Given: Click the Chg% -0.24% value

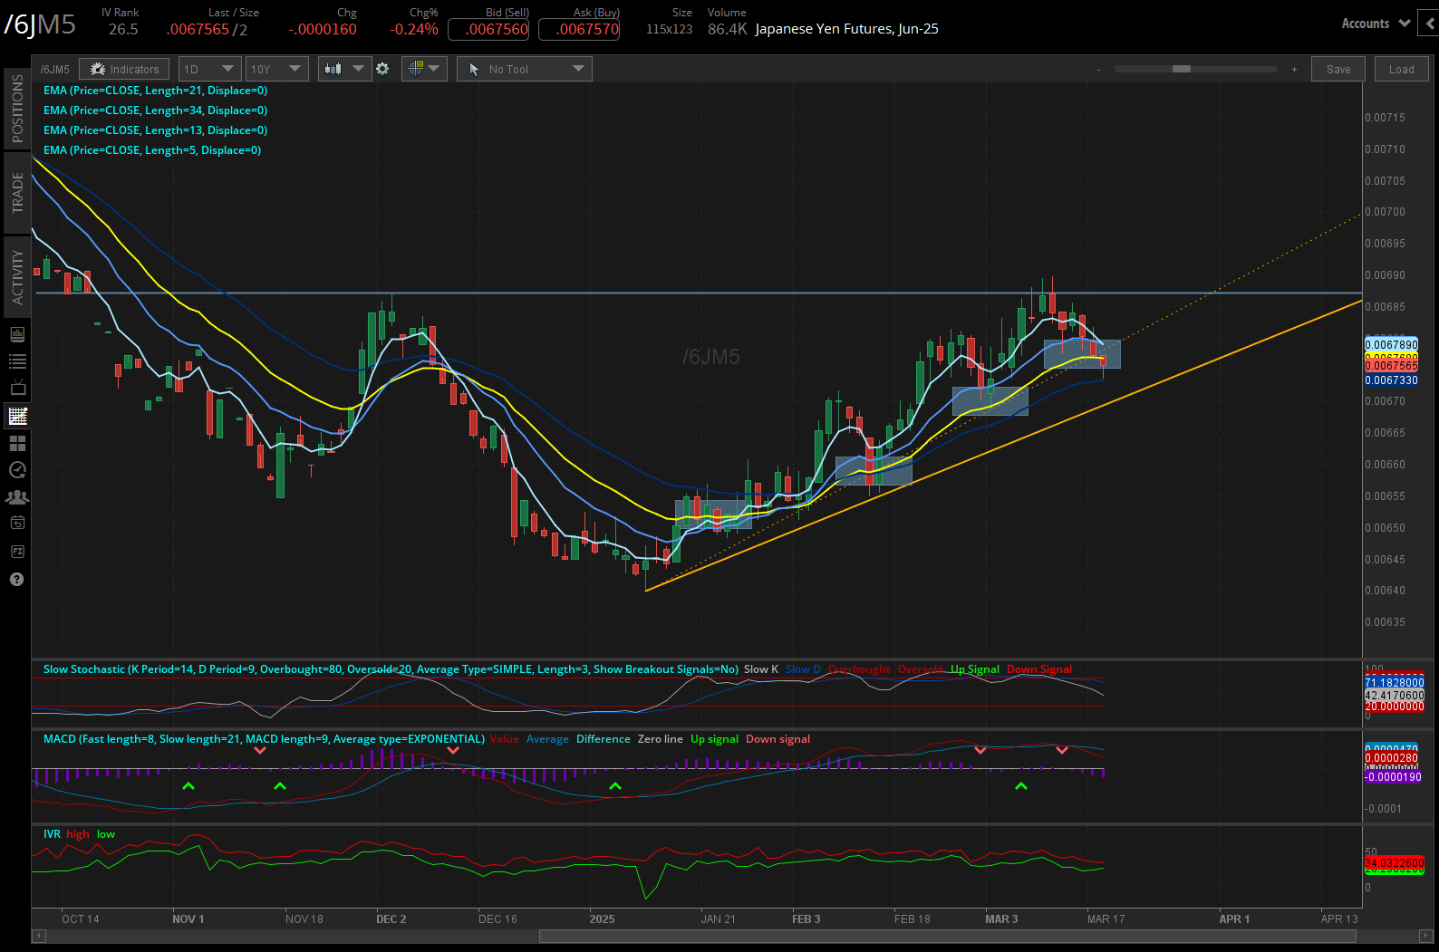Looking at the screenshot, I should (x=414, y=29).
